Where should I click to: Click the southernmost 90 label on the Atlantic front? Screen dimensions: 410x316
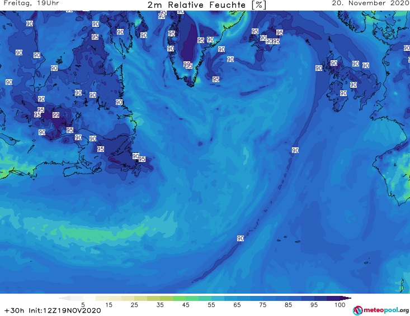coord(241,238)
